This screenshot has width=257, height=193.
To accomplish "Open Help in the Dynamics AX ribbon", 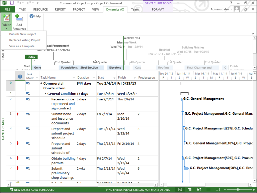I will pyautogui.click(x=35, y=16).
